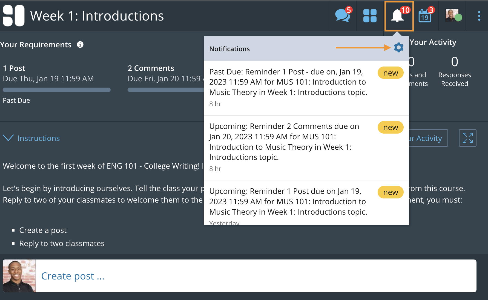Click the notifications bell icon
The width and height of the screenshot is (488, 300).
click(x=397, y=16)
